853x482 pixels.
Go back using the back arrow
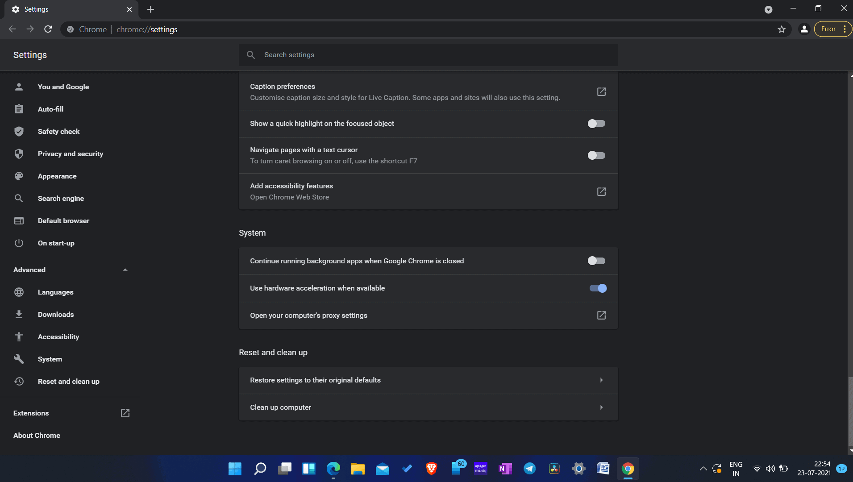point(12,29)
